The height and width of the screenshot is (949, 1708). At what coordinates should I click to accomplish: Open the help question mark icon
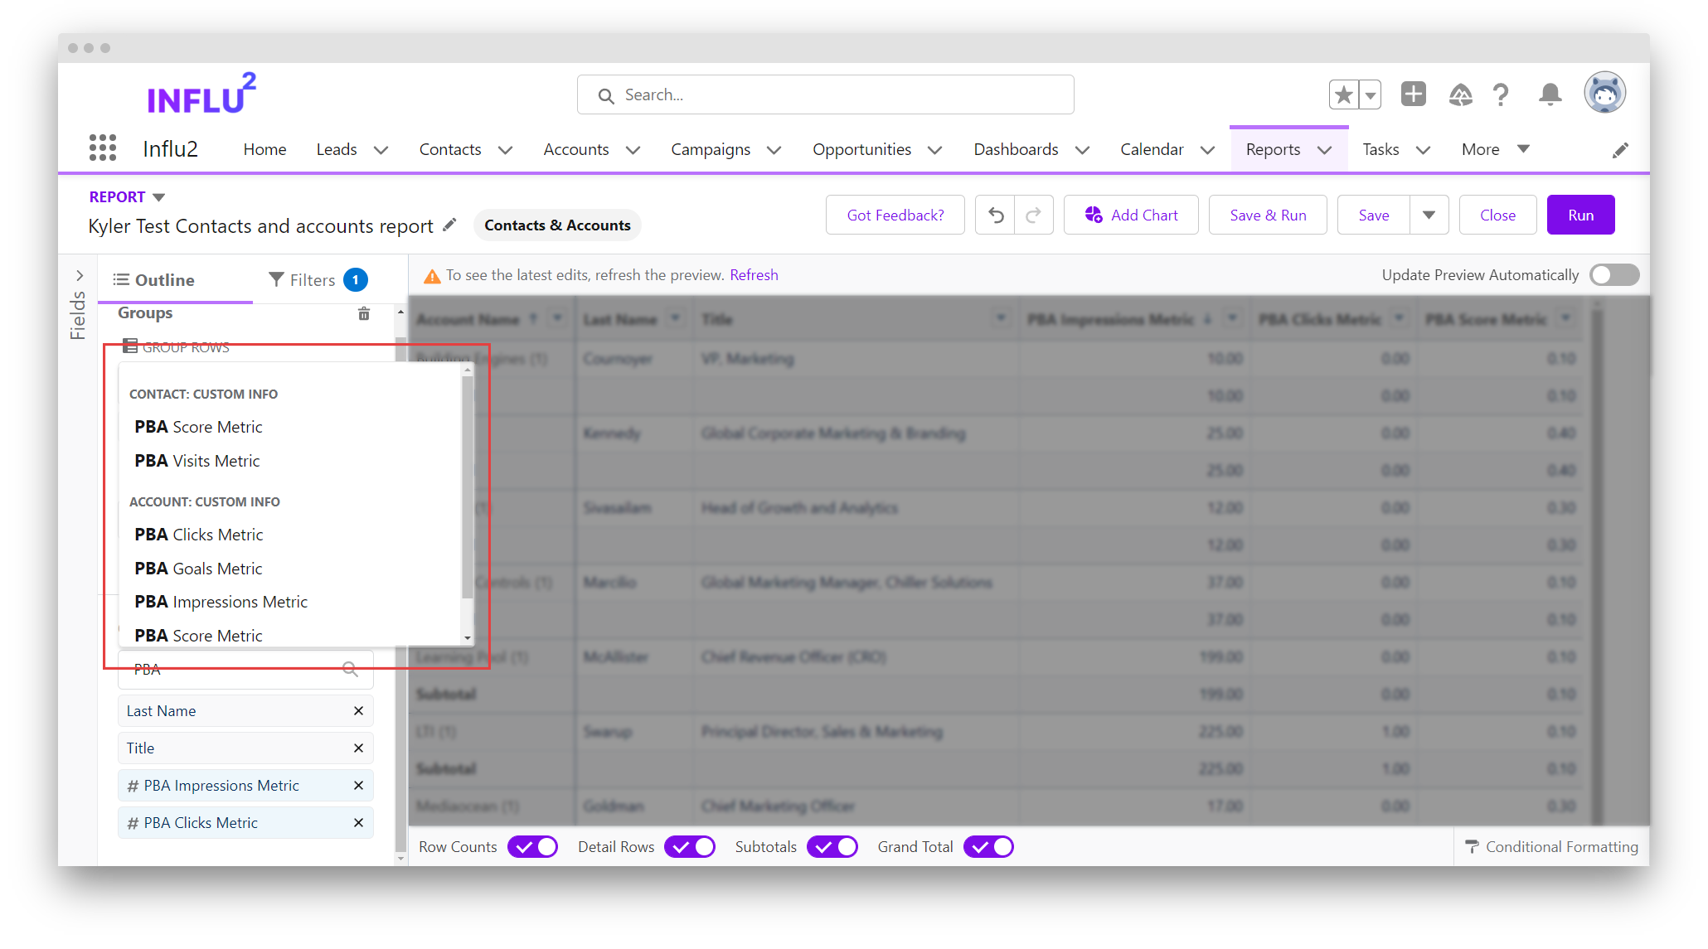click(x=1500, y=94)
